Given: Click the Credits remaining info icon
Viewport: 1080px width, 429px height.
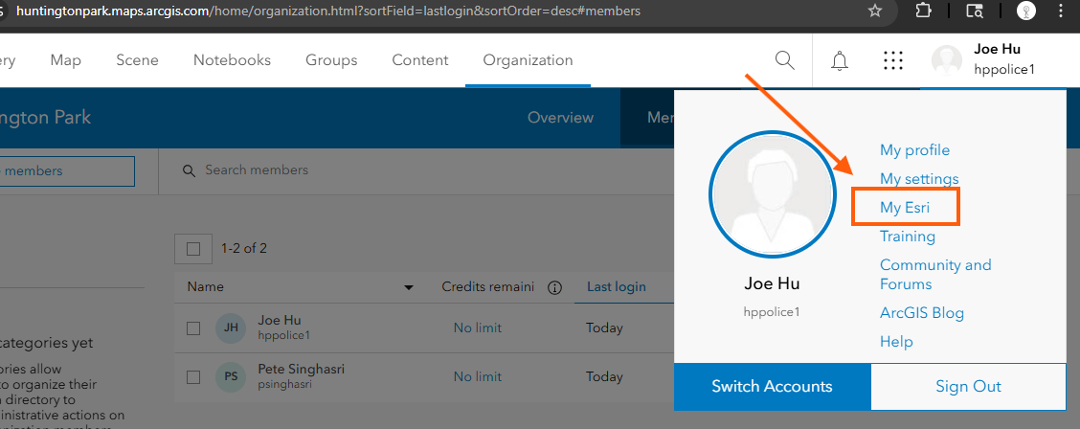Looking at the screenshot, I should coord(553,287).
